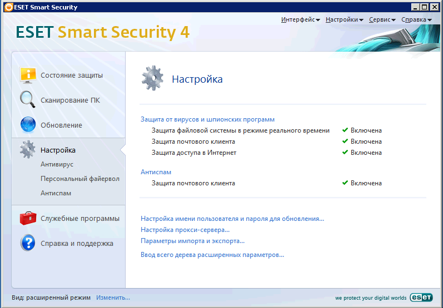The height and width of the screenshot is (308, 443).
Task: Click the Состояние защиты monitor icon
Action: pyautogui.click(x=28, y=75)
